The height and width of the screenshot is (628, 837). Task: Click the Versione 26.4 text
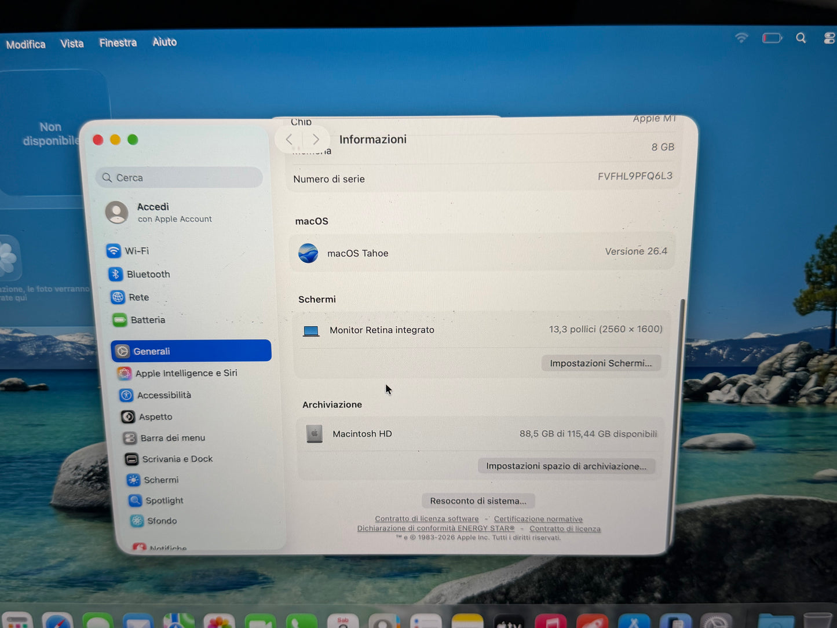click(x=636, y=251)
